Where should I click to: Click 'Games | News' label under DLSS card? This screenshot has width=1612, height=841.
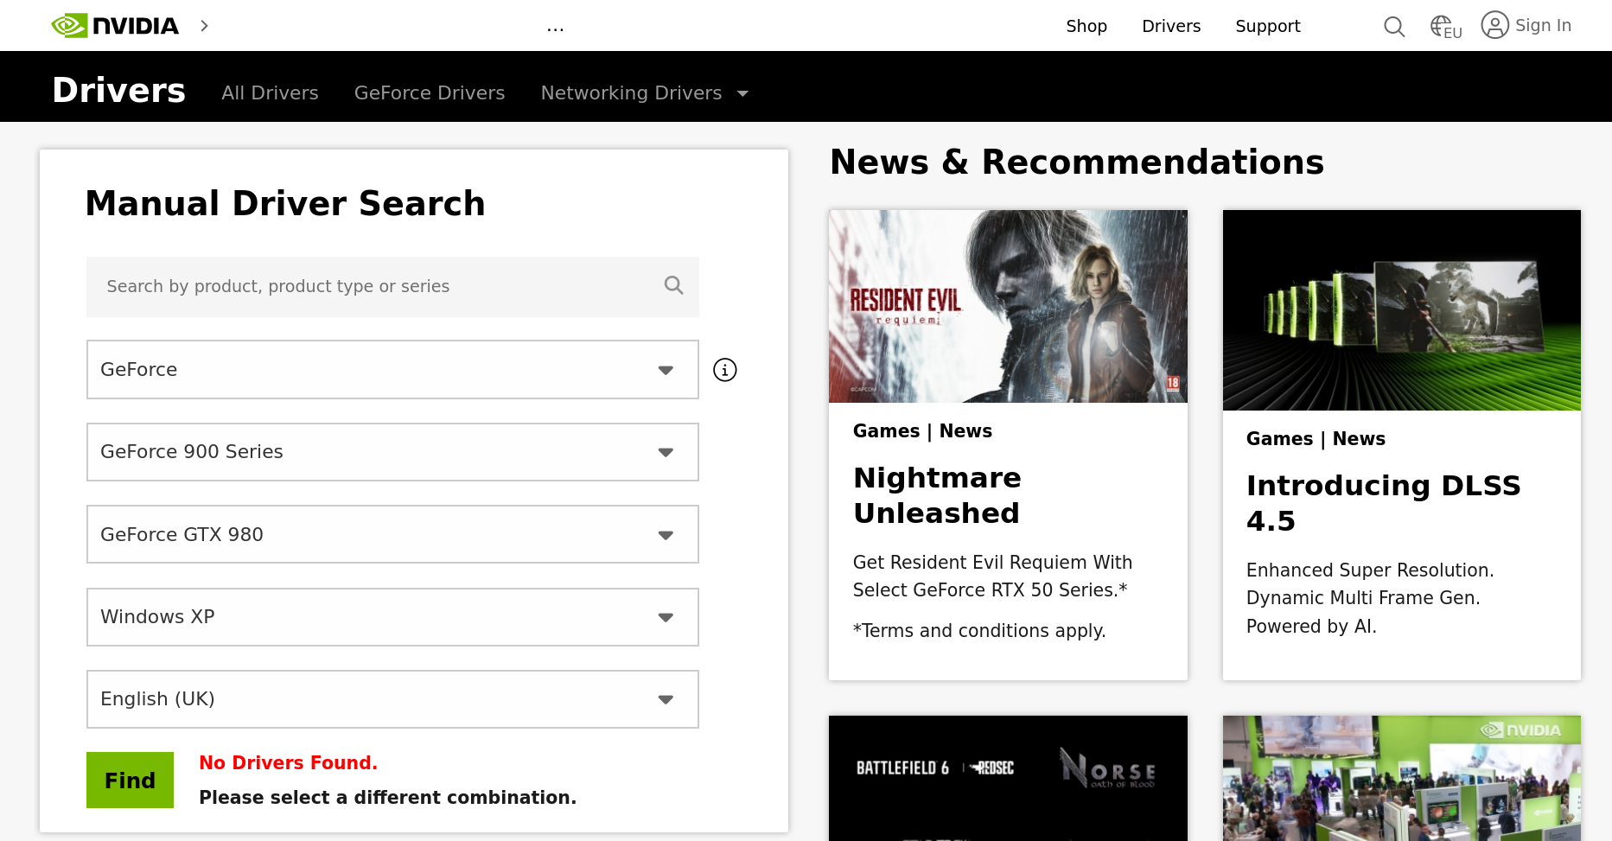[x=1316, y=439]
